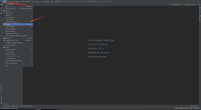Click Search Everywhere Double Shift hint text
The width and height of the screenshot is (201, 110).
(x=101, y=40)
